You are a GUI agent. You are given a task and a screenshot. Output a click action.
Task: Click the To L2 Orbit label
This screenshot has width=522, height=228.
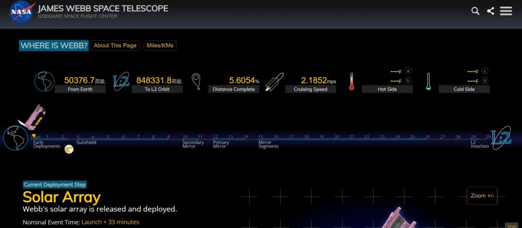coord(157,90)
